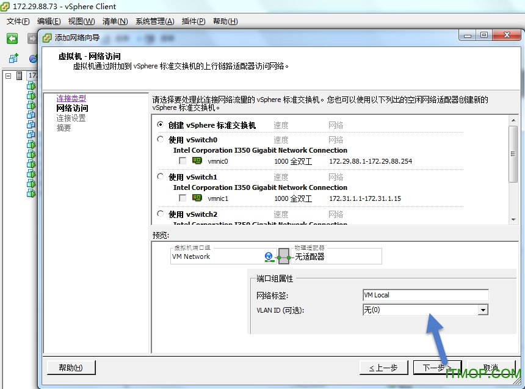Select 创建 vSphere 标准交换机 radio button
This screenshot has height=389, width=525.
161,125
